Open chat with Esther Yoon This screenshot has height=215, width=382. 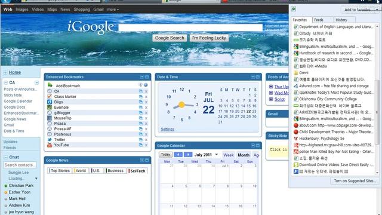tap(20, 192)
